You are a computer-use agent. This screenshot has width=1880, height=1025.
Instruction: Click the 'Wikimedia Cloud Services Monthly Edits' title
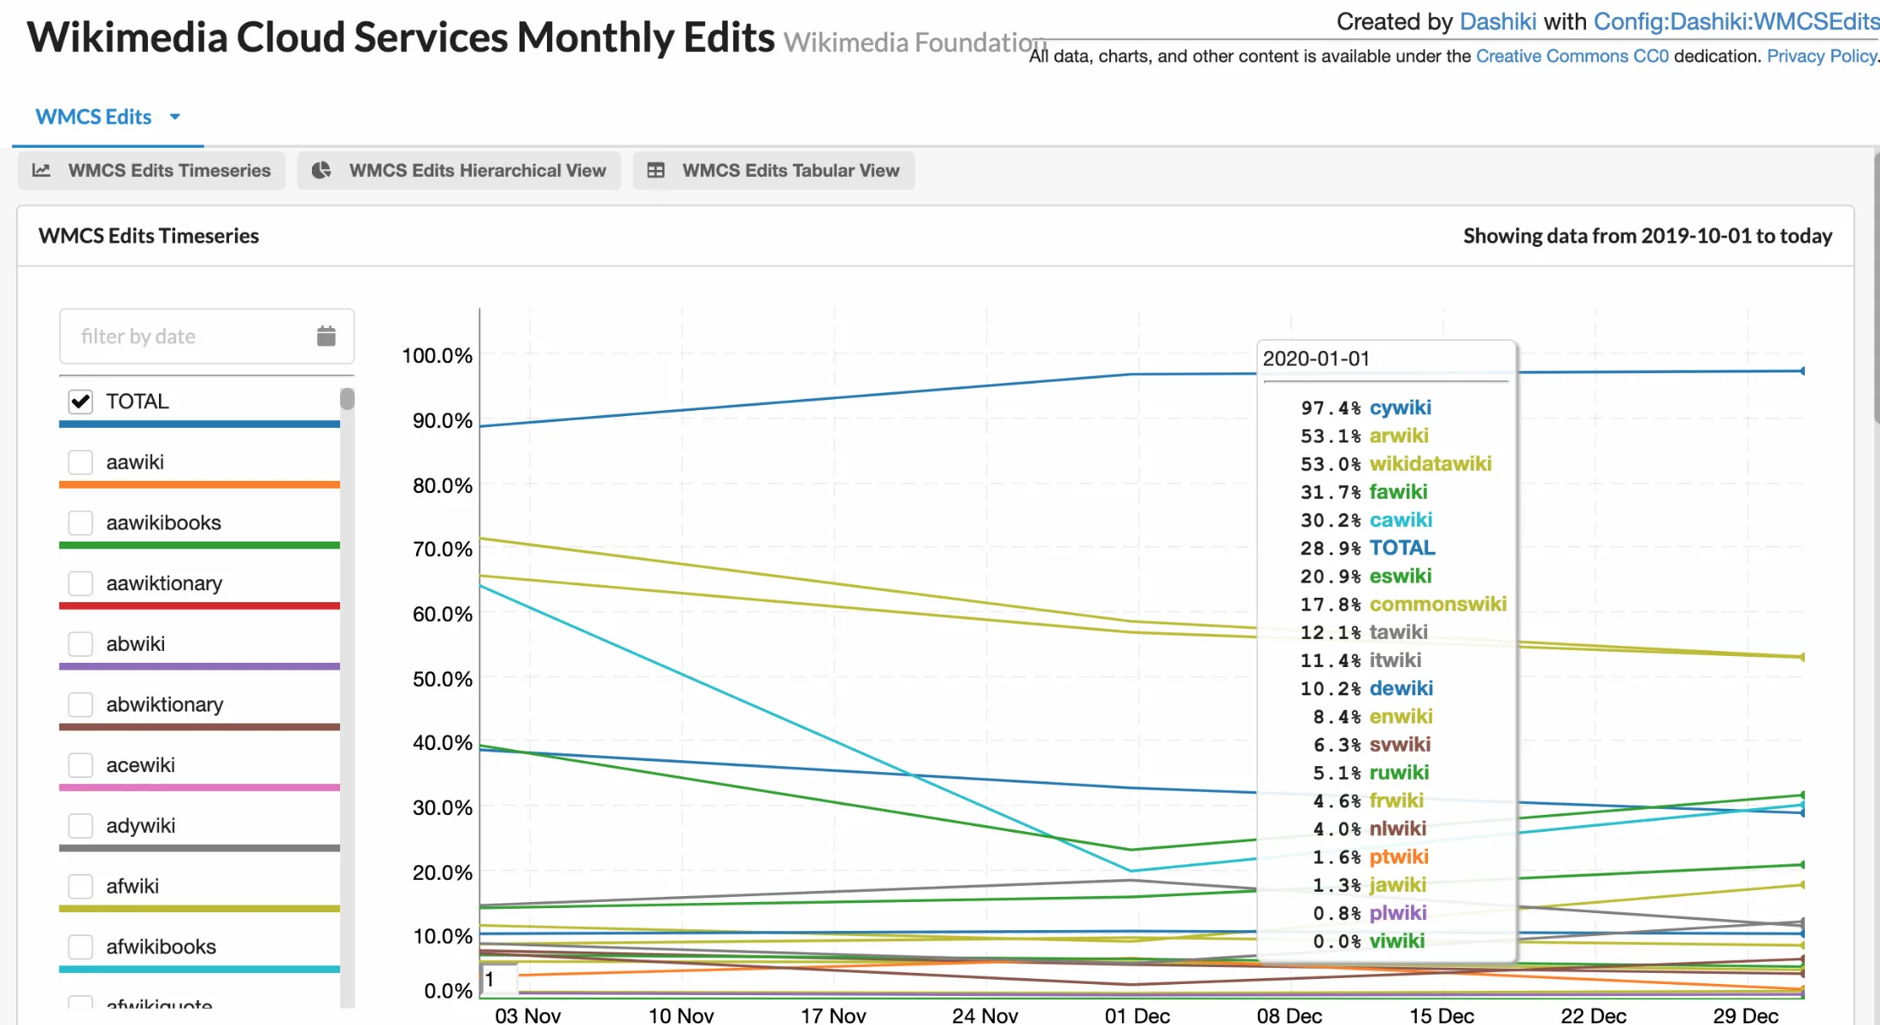[x=401, y=38]
